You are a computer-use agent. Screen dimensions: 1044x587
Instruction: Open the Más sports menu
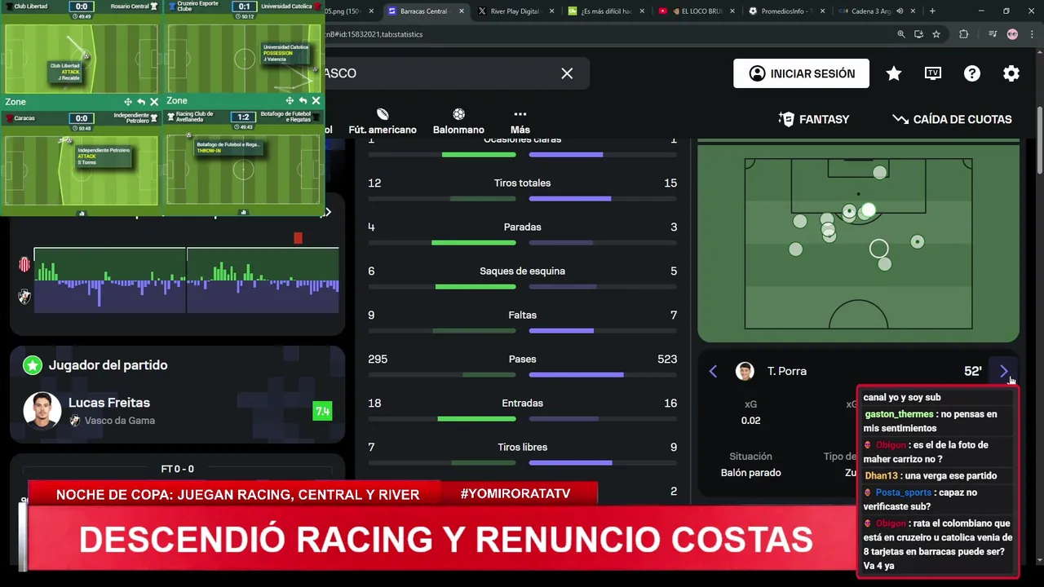(x=520, y=121)
